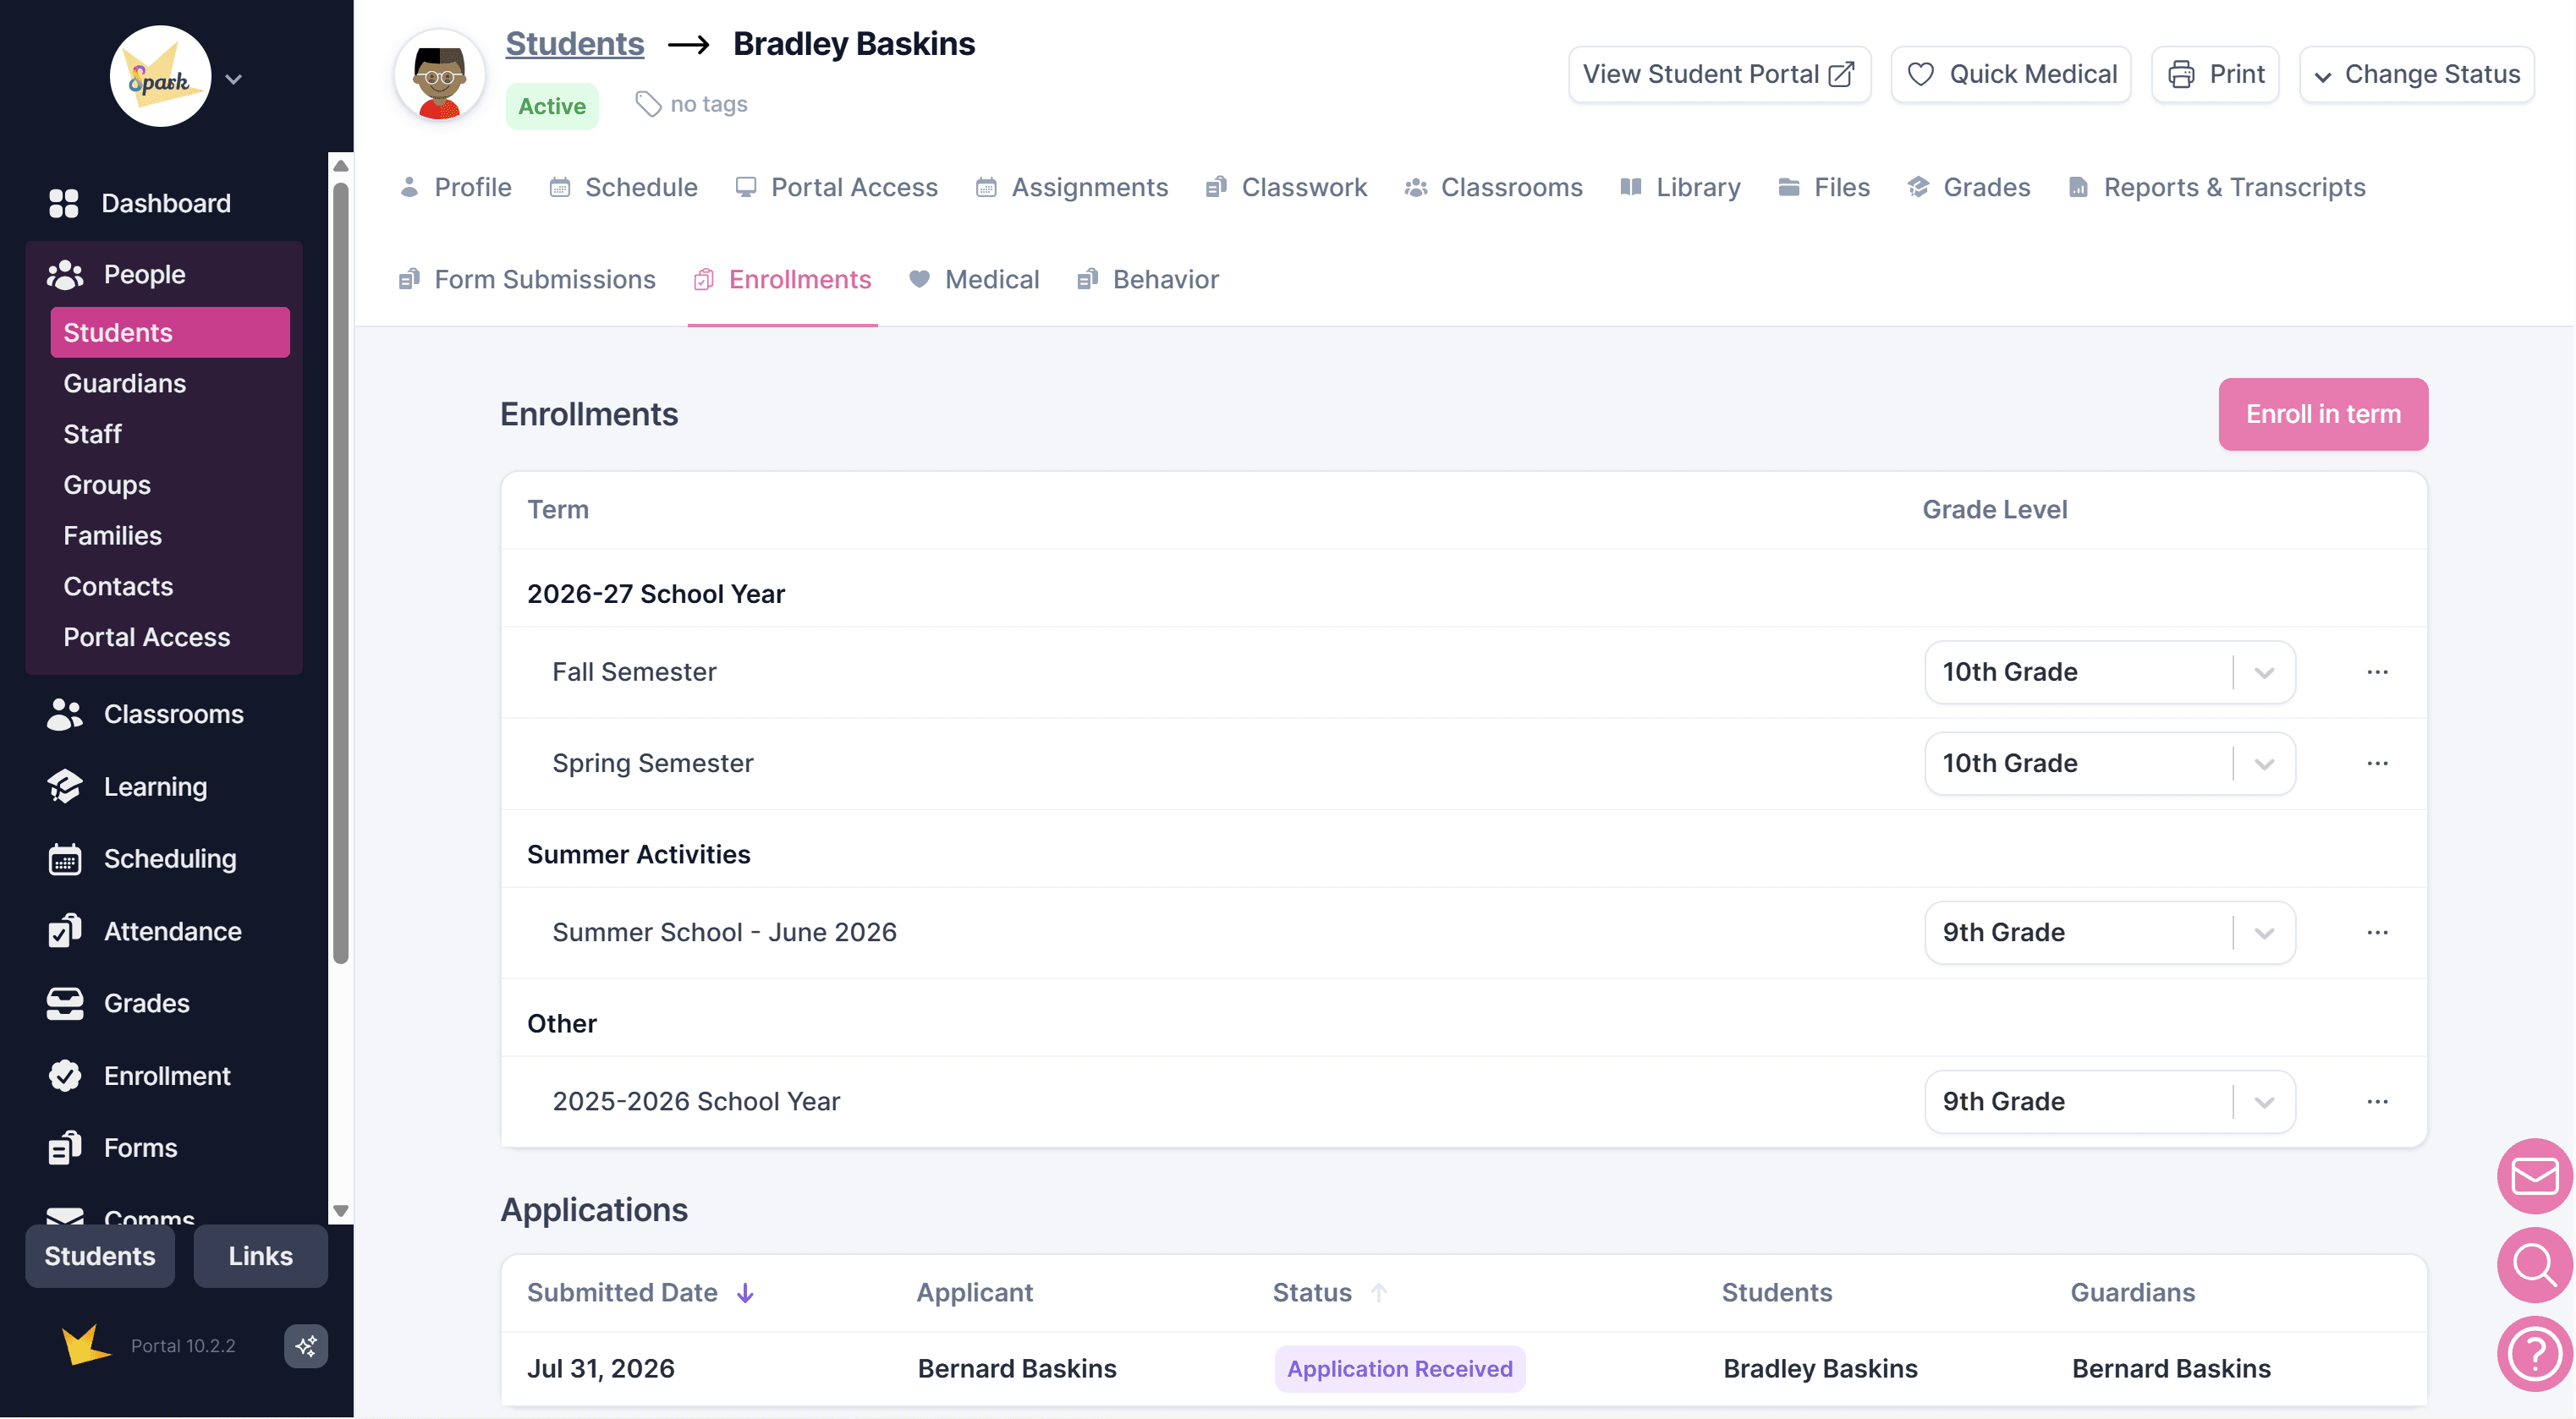Viewport: 2576px width, 1419px height.
Task: Sort by Submitted Date arrow
Action: click(745, 1293)
